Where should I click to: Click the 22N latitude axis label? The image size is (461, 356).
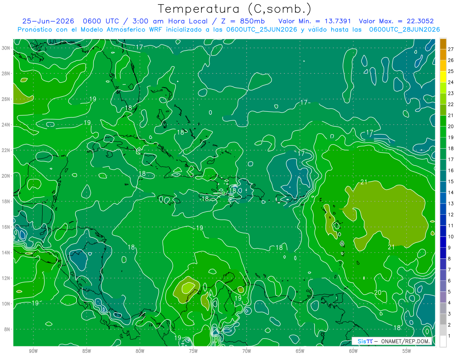[6, 150]
